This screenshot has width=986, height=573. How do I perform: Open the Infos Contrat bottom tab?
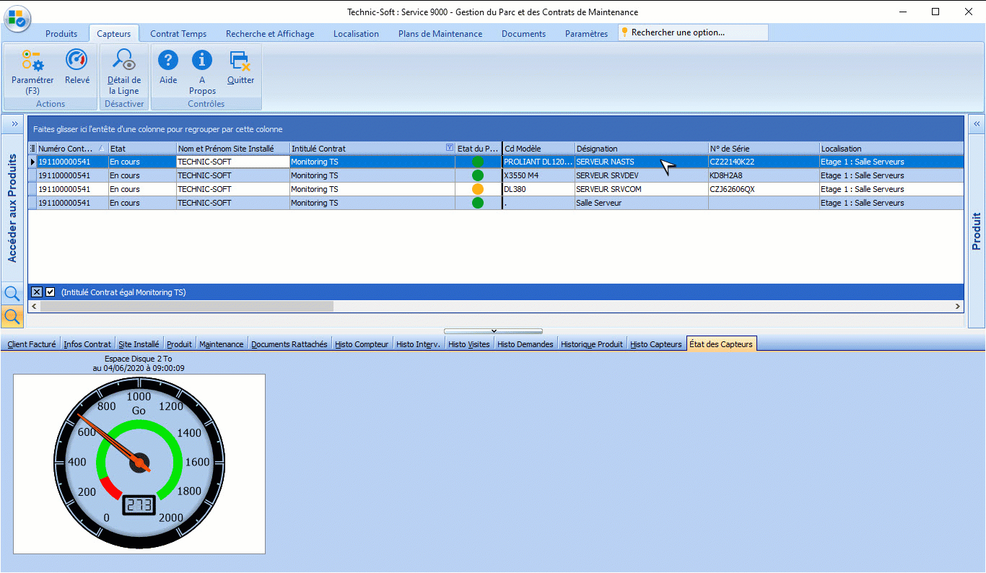coord(87,344)
